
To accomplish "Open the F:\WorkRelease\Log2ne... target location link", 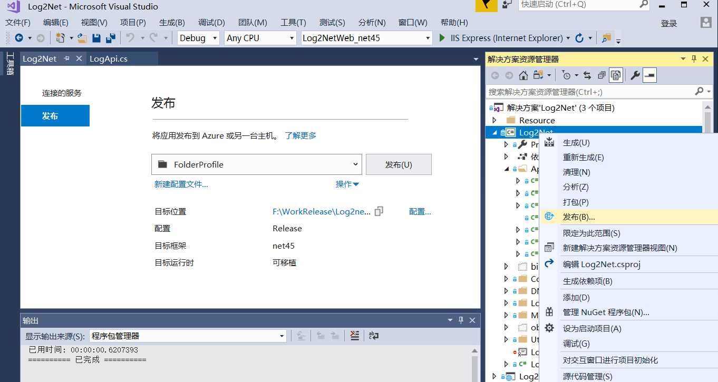I will pyautogui.click(x=322, y=211).
